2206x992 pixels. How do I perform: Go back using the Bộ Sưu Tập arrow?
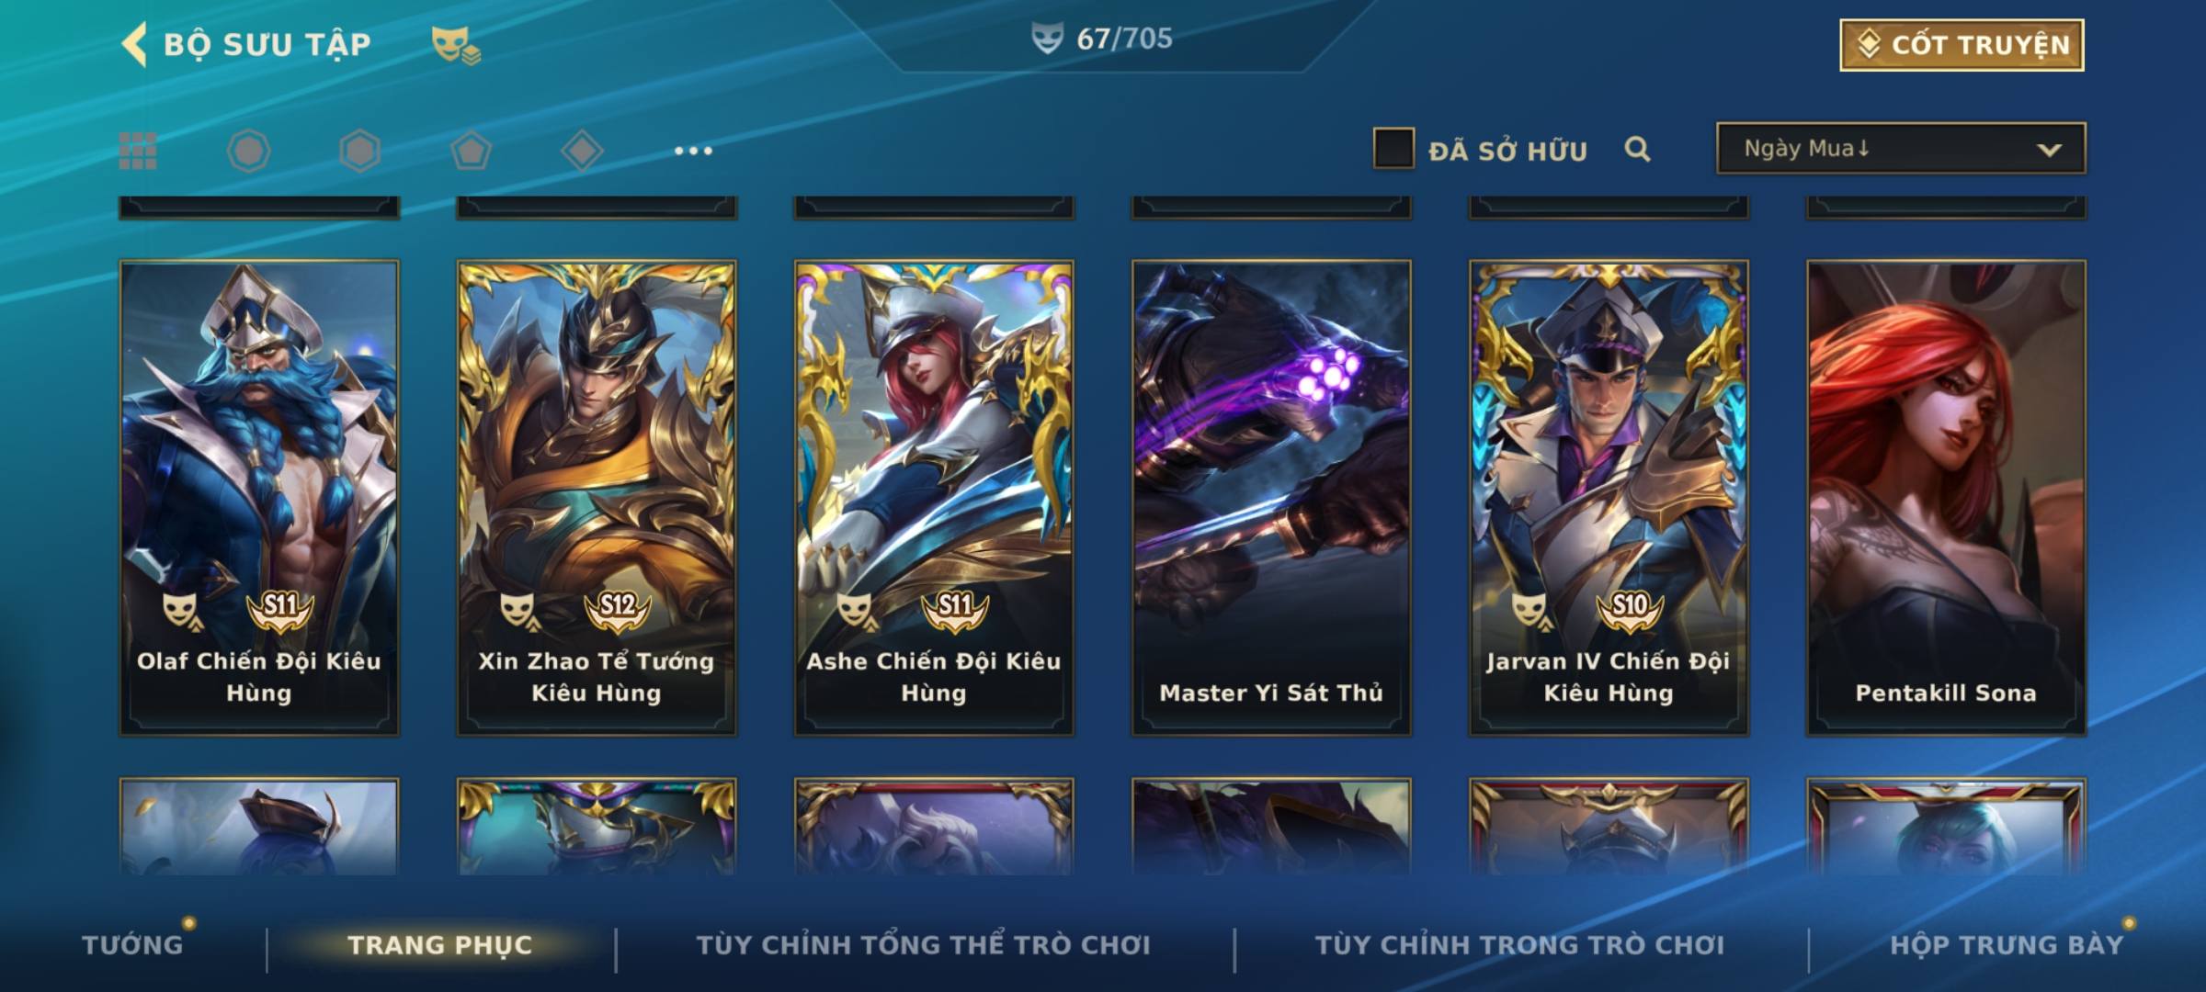(x=134, y=44)
